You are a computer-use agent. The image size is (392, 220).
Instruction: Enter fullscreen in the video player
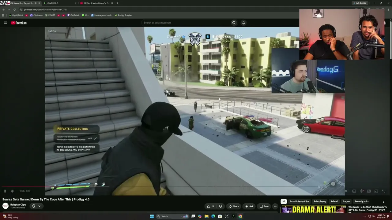pyautogui.click(x=383, y=191)
